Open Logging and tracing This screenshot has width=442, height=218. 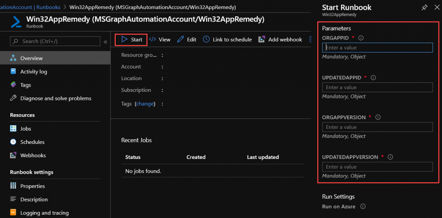(44, 213)
